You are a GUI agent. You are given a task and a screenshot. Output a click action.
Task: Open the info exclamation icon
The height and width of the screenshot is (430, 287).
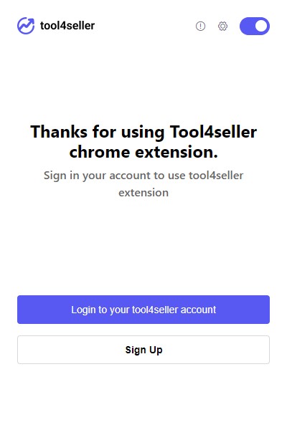(200, 26)
